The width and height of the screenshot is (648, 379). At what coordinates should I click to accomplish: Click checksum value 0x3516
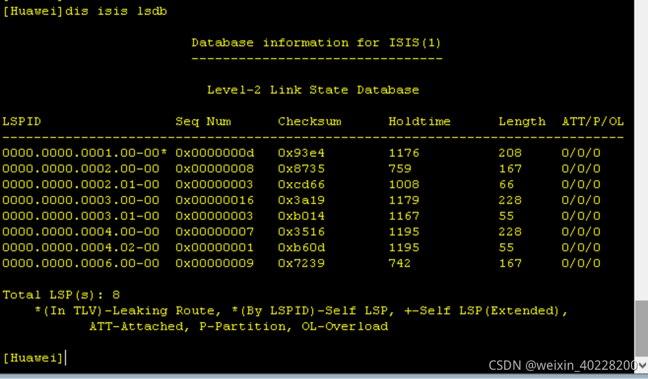(301, 231)
